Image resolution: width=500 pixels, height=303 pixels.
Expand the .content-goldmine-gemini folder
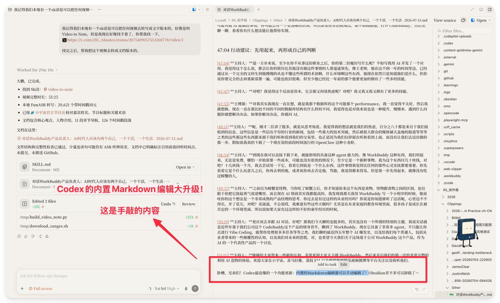438,50
